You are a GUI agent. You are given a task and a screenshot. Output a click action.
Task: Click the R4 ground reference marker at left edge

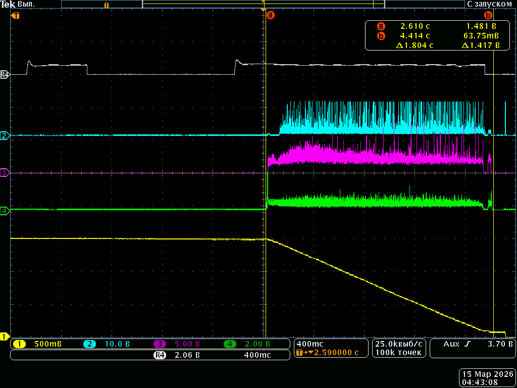[x=5, y=75]
